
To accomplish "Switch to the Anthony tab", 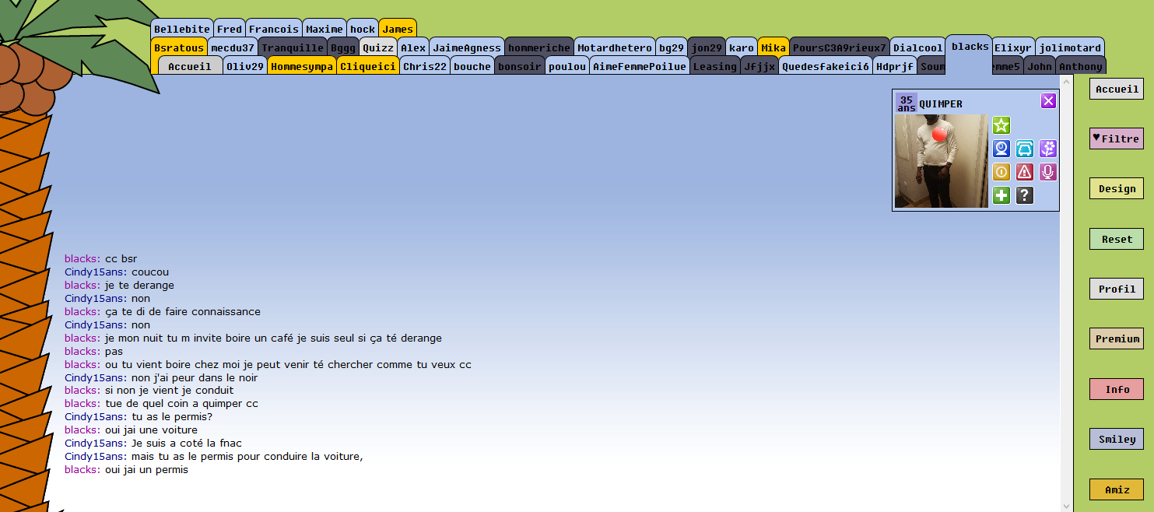I will (1081, 66).
